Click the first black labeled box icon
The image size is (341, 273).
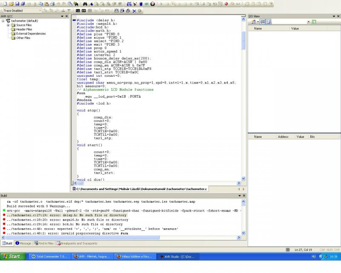[78, 10]
